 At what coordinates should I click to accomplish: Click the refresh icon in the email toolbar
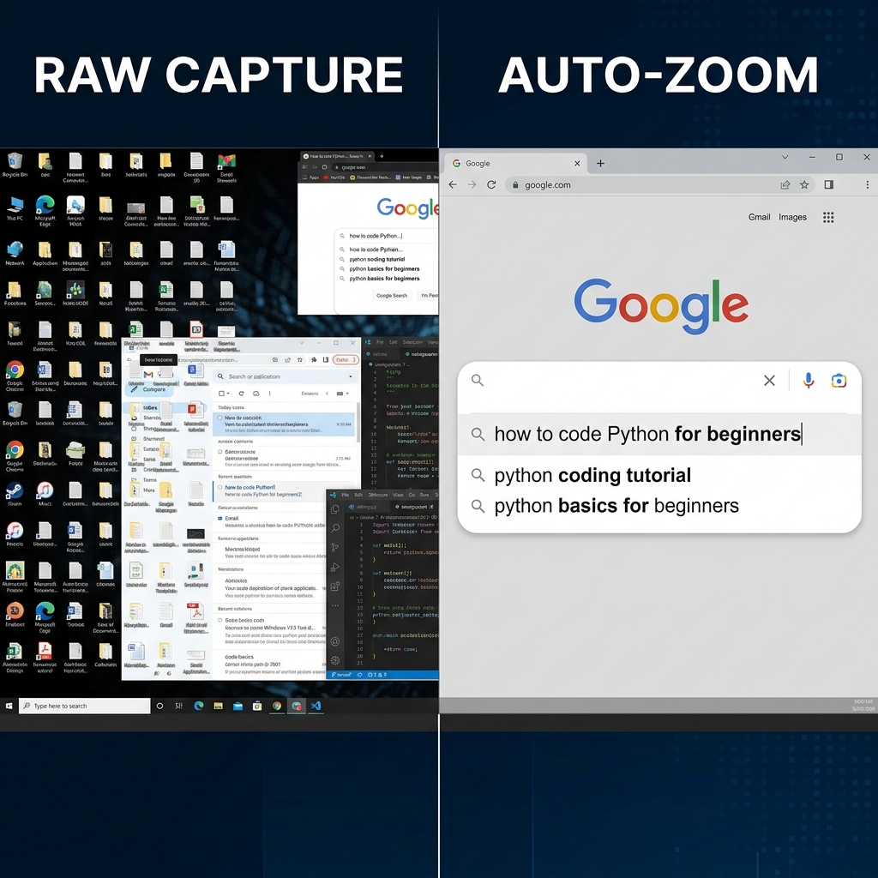241,394
